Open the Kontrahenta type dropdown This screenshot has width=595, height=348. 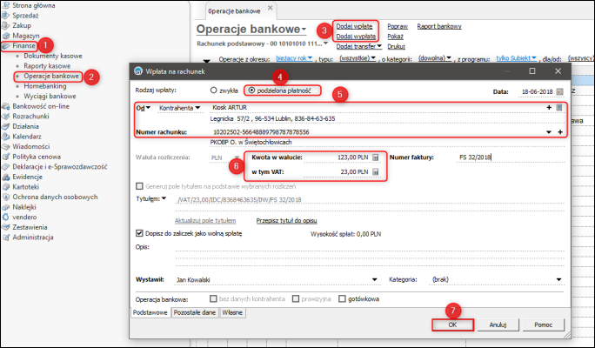(x=179, y=108)
